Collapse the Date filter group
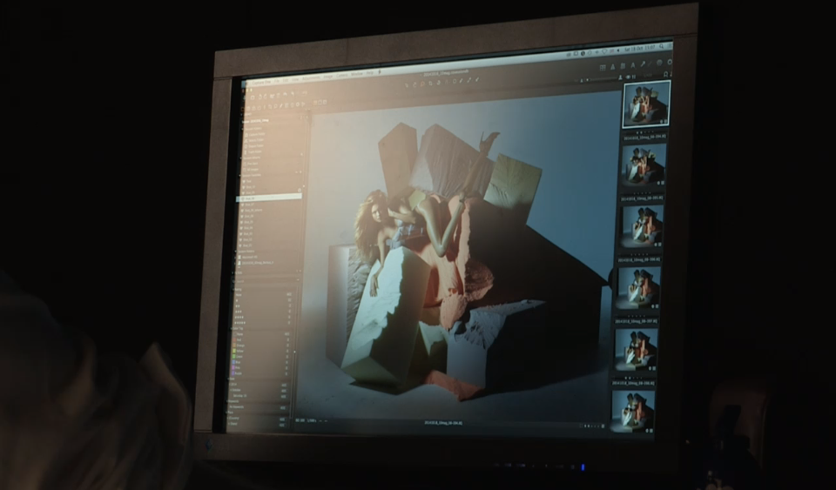This screenshot has height=490, width=836. coord(229,379)
